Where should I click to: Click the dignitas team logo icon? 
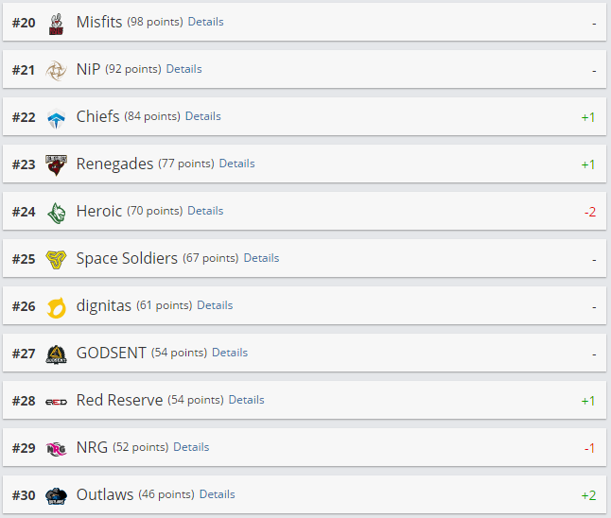[56, 306]
